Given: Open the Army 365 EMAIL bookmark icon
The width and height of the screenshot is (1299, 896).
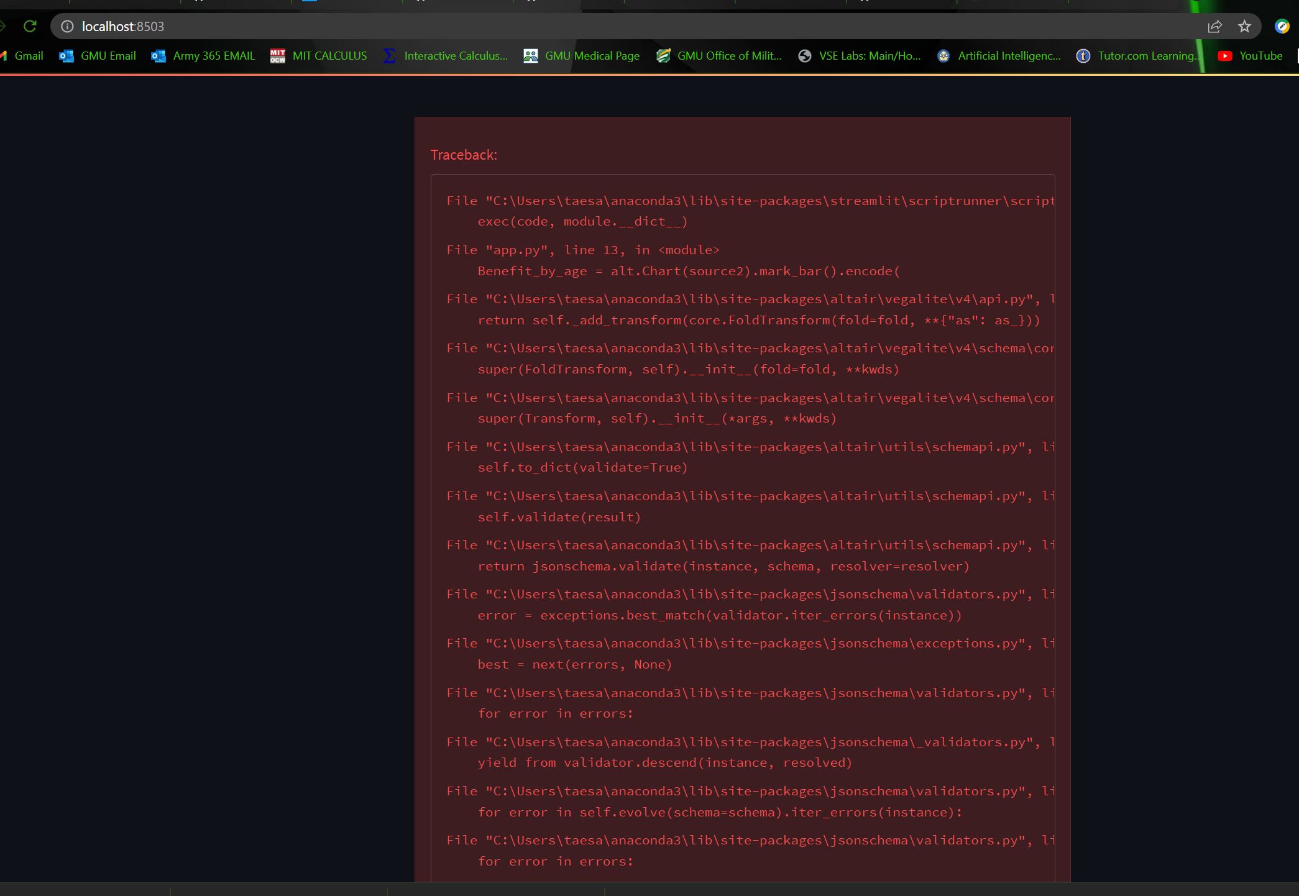Looking at the screenshot, I should coord(158,56).
